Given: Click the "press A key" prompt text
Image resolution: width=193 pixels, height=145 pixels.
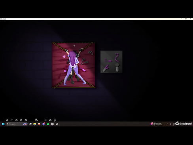Looking at the screenshot, I should point(31,120).
